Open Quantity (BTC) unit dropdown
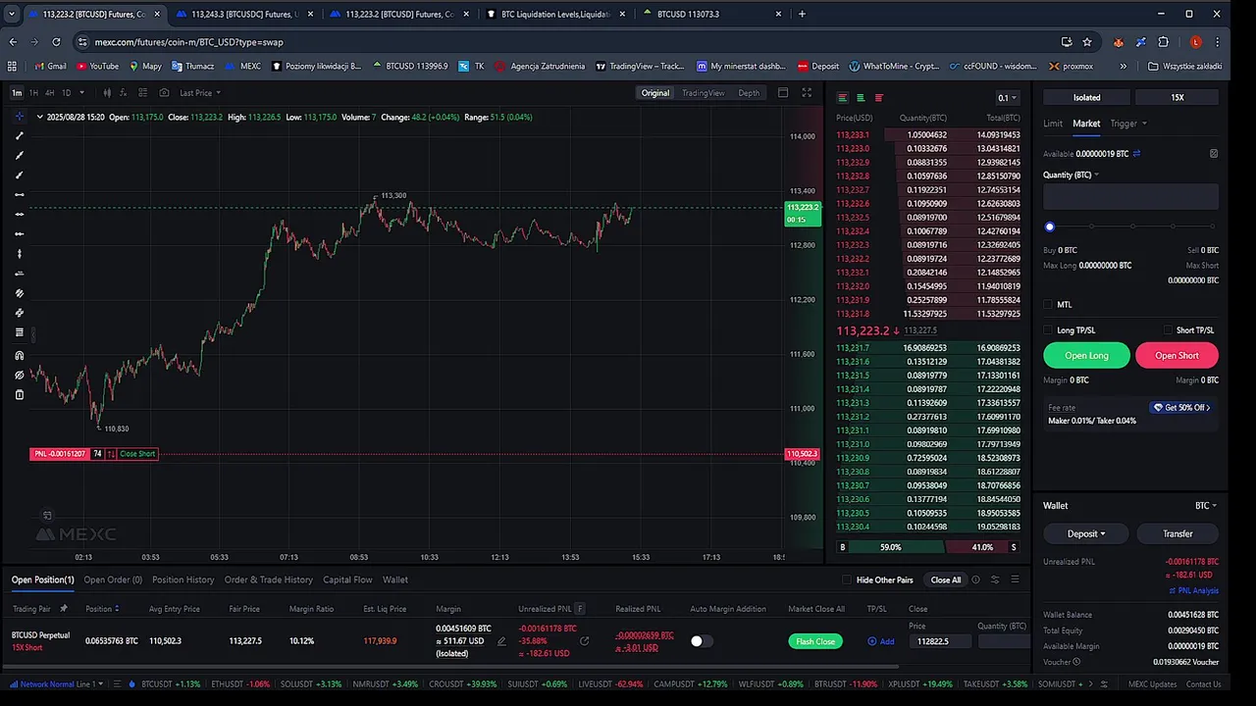The image size is (1256, 706). [x=1071, y=175]
